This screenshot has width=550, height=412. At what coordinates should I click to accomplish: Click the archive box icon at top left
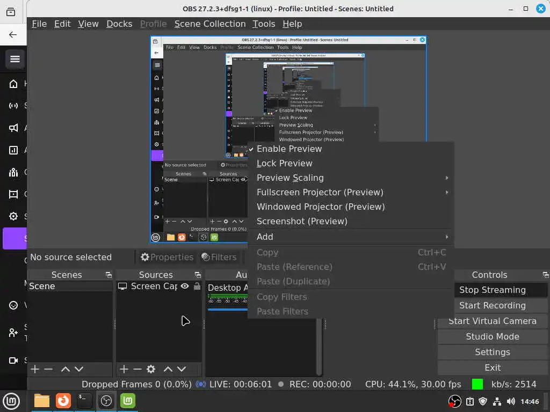[11, 12]
